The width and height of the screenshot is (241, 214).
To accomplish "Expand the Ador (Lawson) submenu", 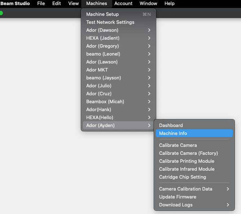I will pyautogui.click(x=118, y=62).
